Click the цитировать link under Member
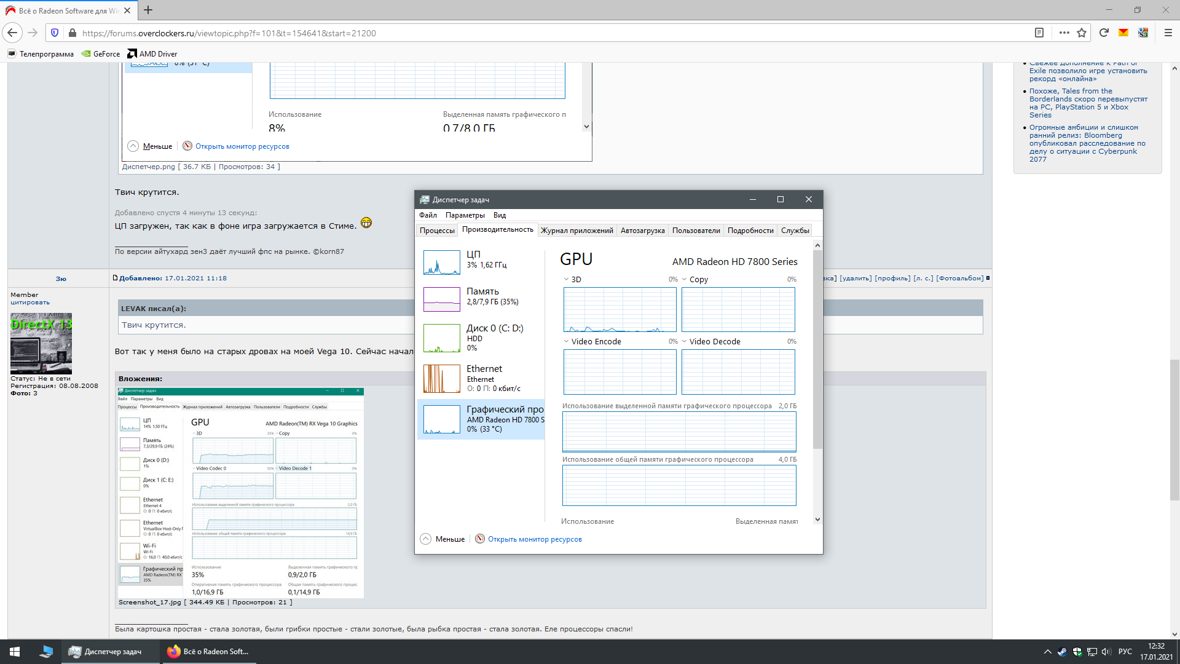Screen dimensions: 1180x664 click(x=30, y=302)
